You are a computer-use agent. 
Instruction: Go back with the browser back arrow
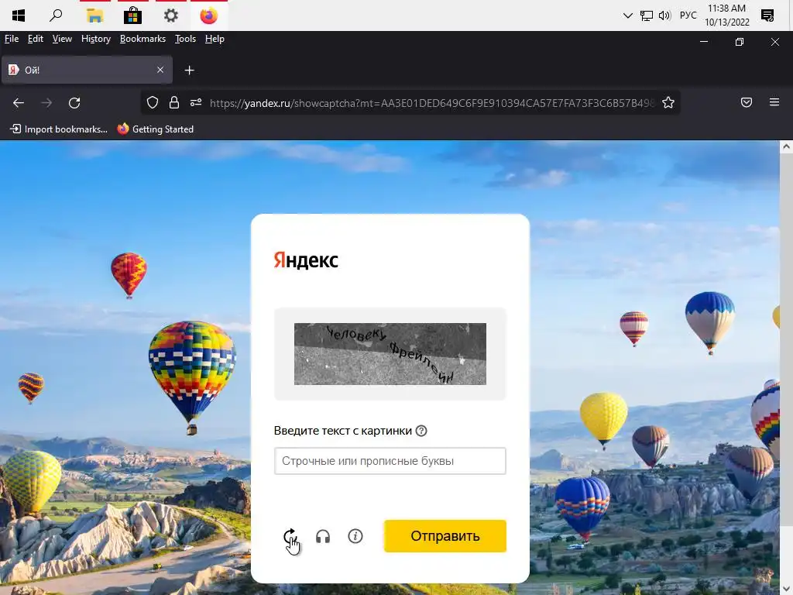pyautogui.click(x=19, y=103)
